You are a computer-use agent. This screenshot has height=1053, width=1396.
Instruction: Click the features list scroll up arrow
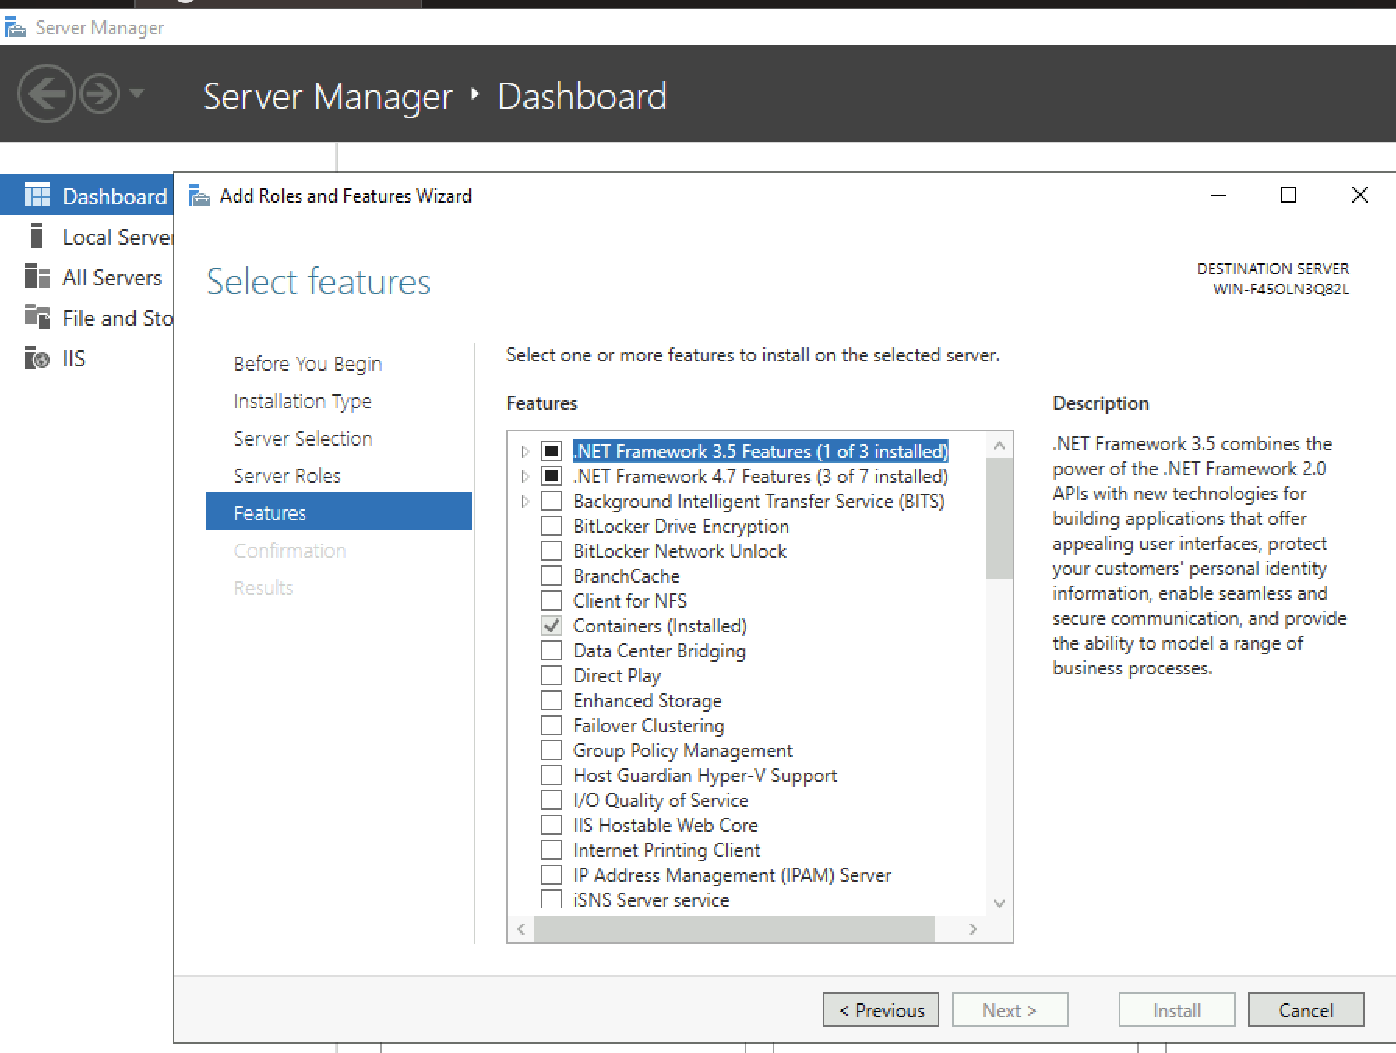[x=999, y=446]
